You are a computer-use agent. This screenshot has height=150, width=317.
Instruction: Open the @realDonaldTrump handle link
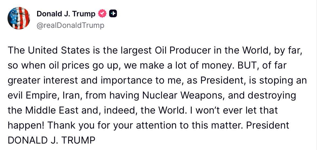[70, 25]
